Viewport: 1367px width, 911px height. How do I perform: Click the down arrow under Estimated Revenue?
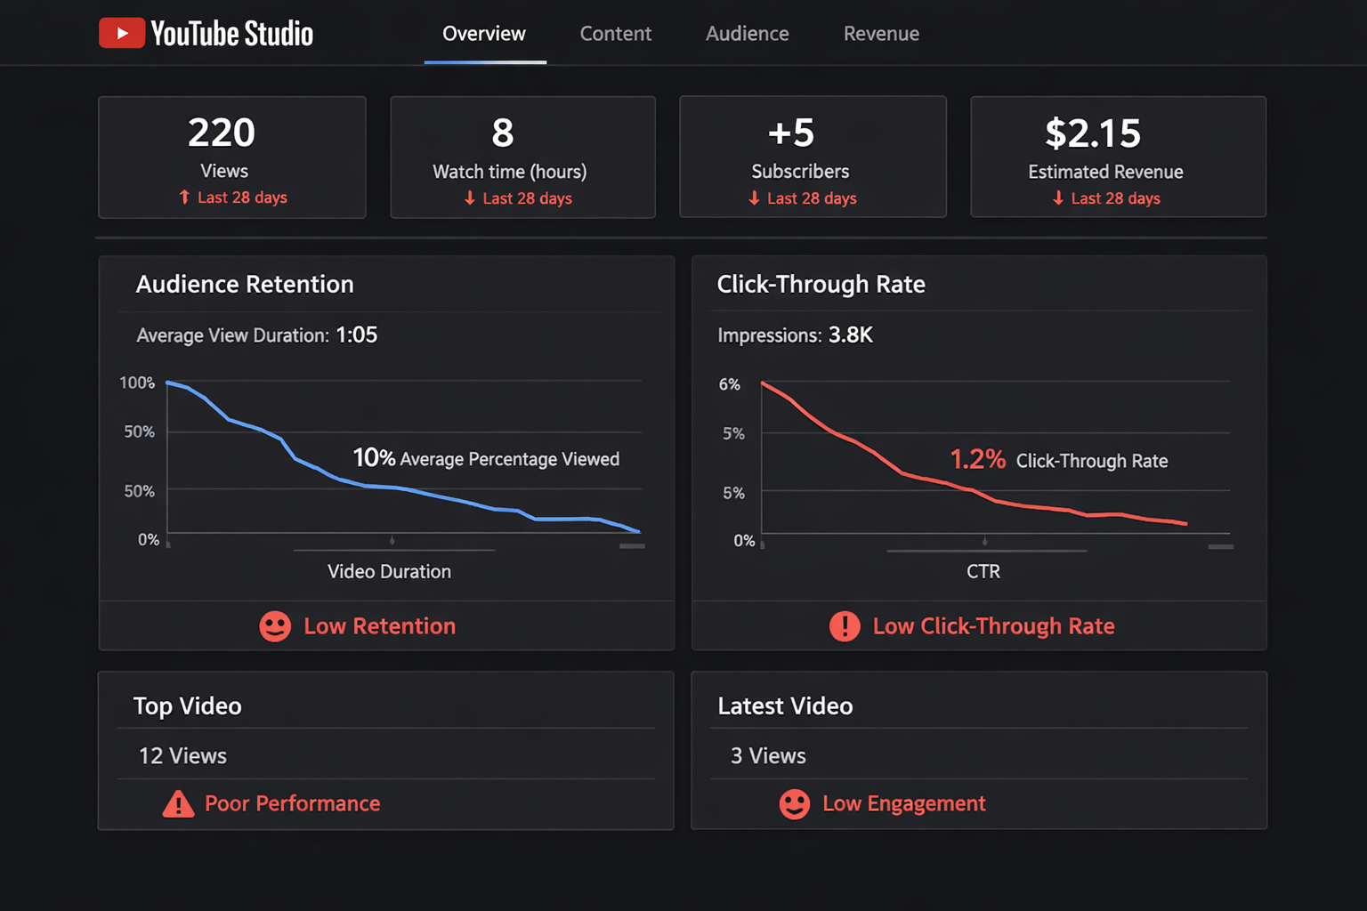click(x=1058, y=198)
